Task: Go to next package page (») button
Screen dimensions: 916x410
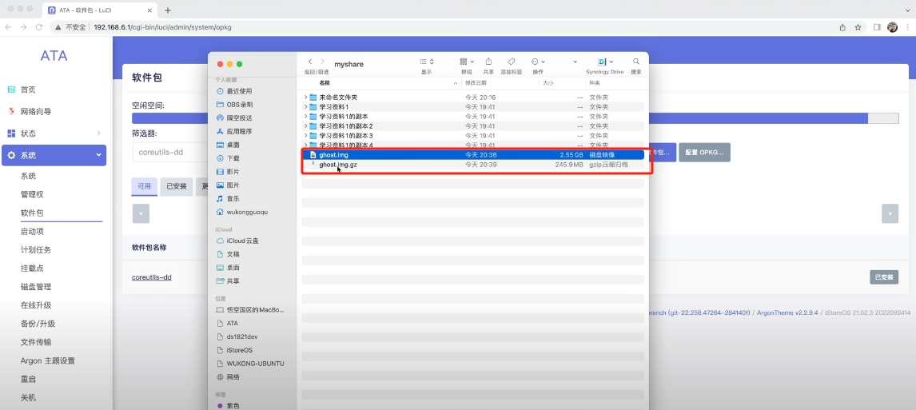Action: 890,213
